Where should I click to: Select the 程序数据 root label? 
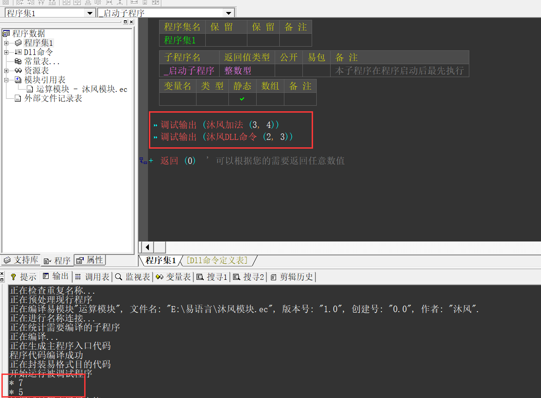pyautogui.click(x=29, y=33)
